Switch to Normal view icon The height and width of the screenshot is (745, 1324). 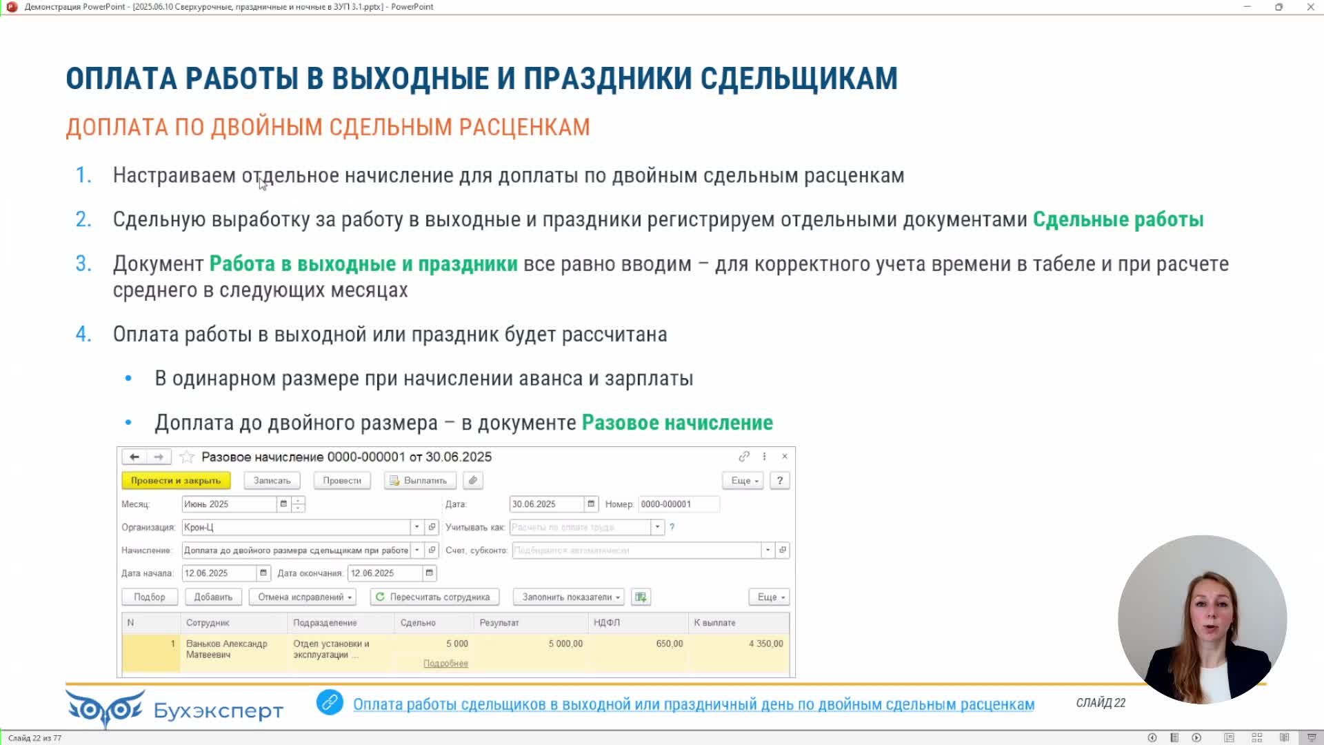coord(1229,737)
